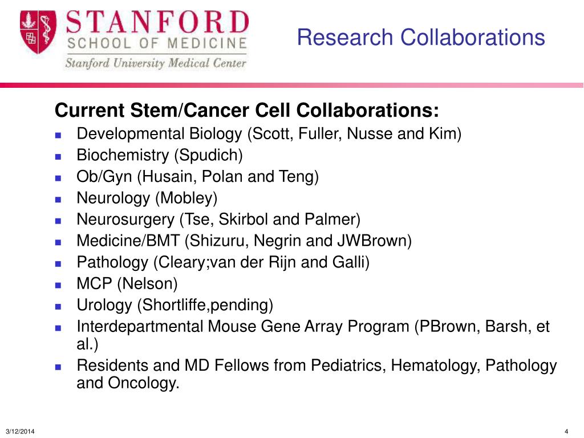Click the slide number 4 in footer
584x438 pixels.
click(566, 431)
